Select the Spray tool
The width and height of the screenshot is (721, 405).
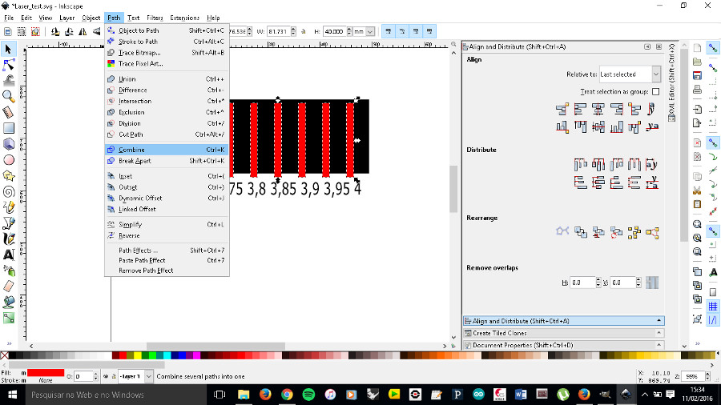pyautogui.click(x=9, y=271)
